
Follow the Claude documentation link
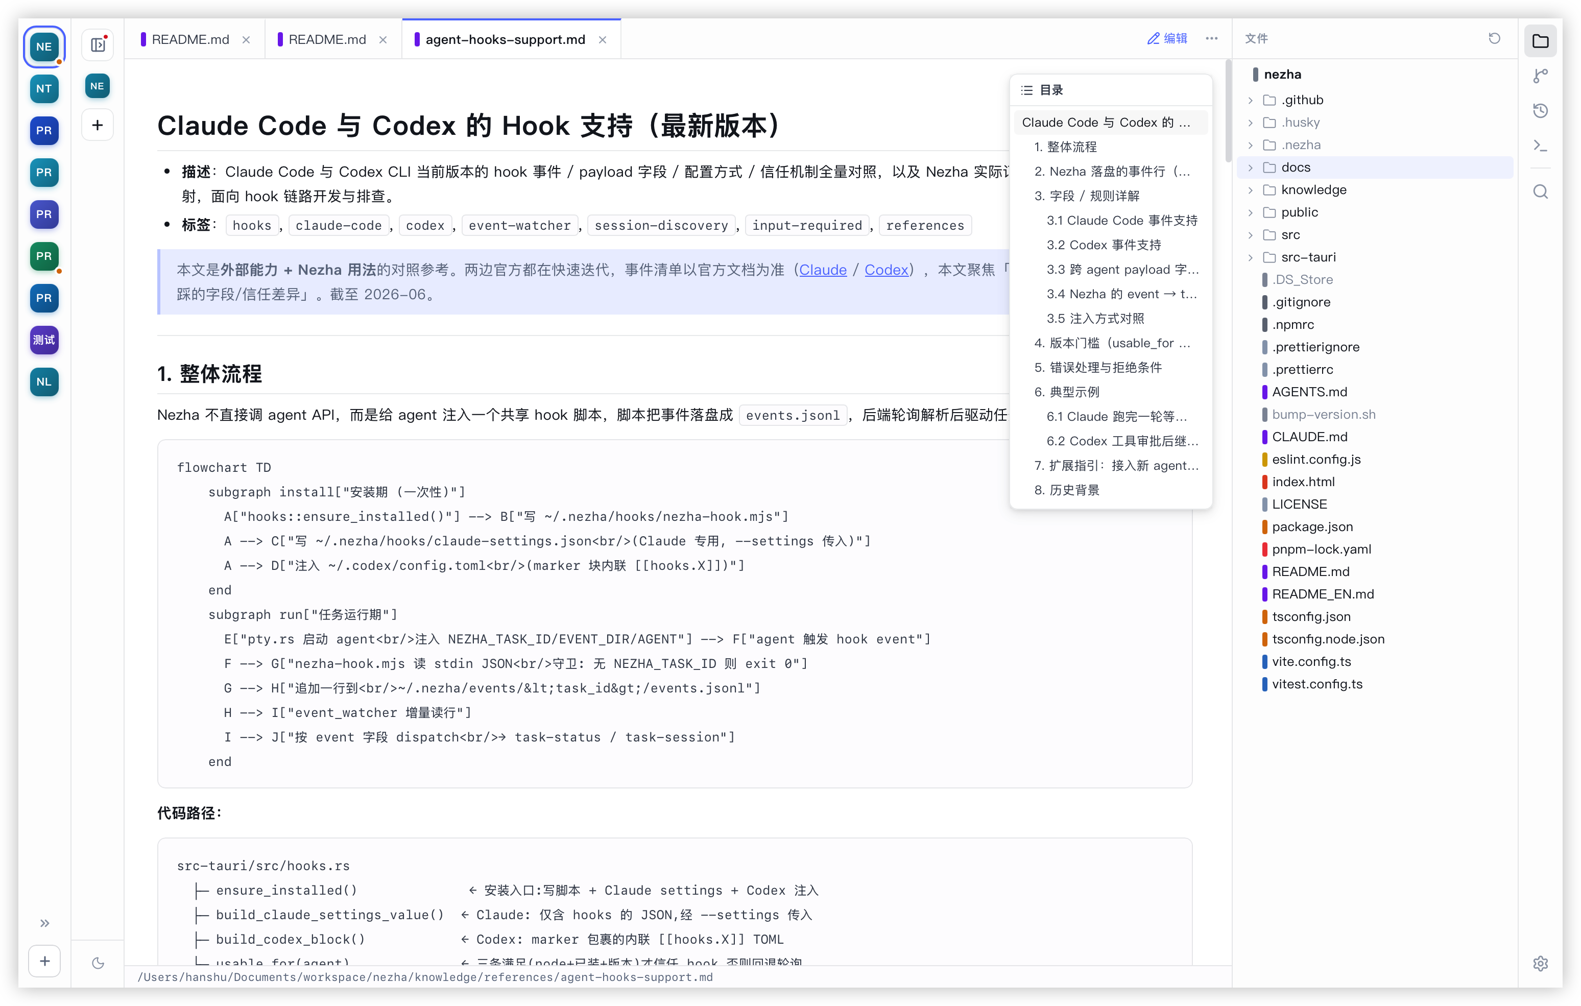click(823, 270)
